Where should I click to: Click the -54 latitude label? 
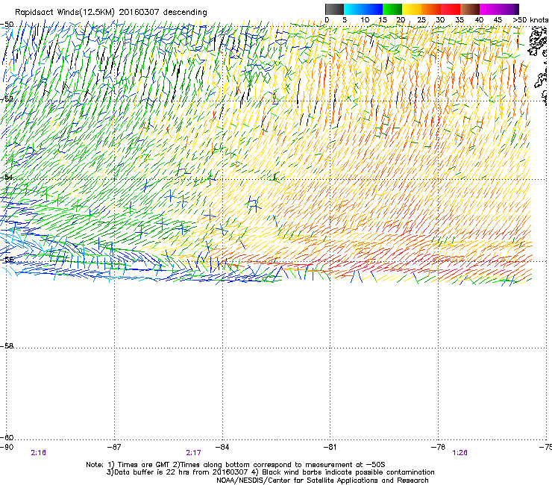click(x=7, y=177)
